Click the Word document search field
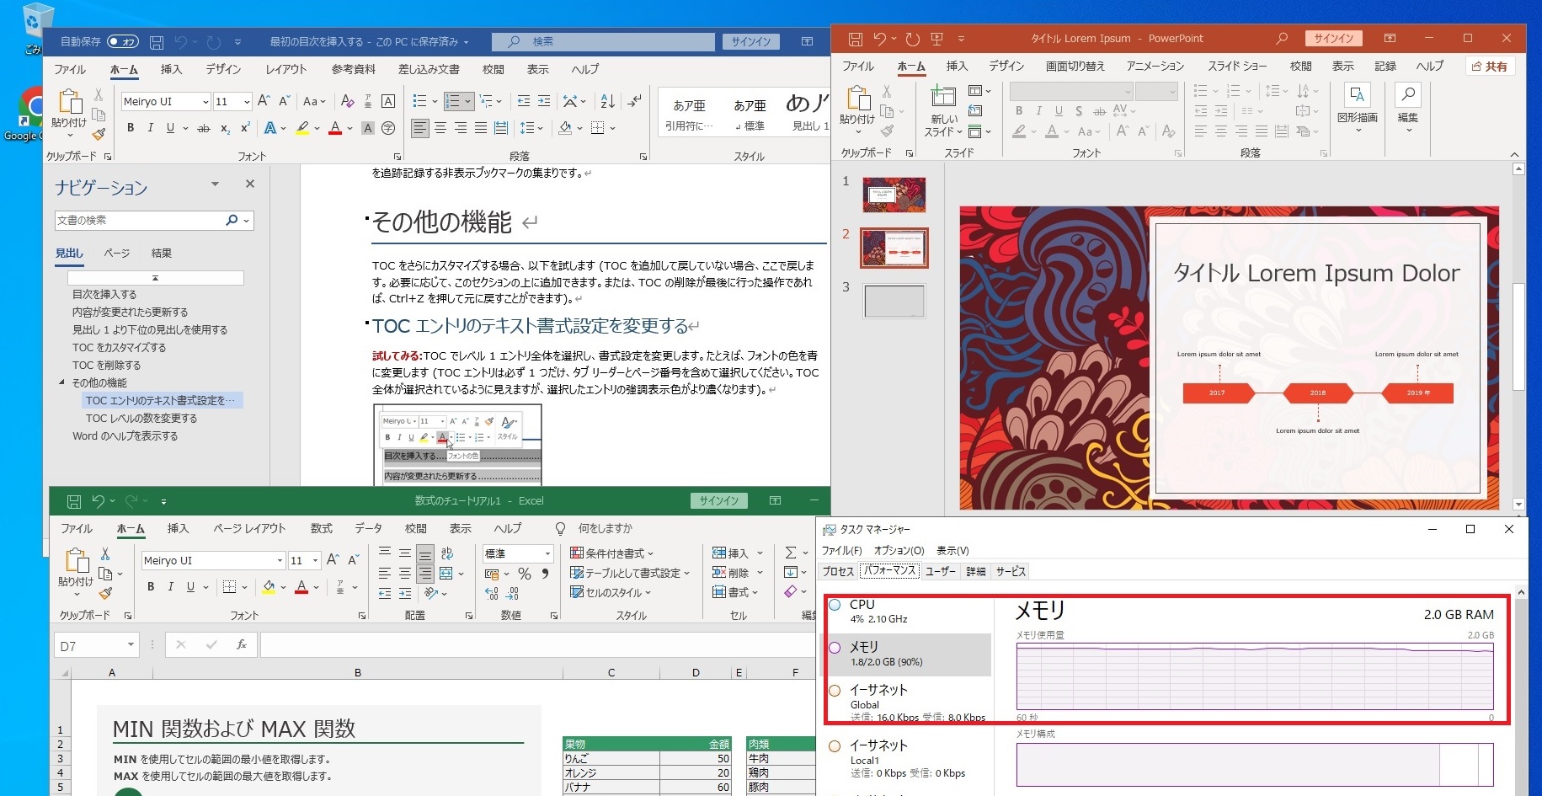Screen dimensions: 1542x796 coord(140,220)
